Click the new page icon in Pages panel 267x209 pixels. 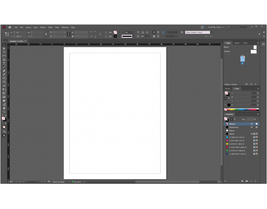251,84
